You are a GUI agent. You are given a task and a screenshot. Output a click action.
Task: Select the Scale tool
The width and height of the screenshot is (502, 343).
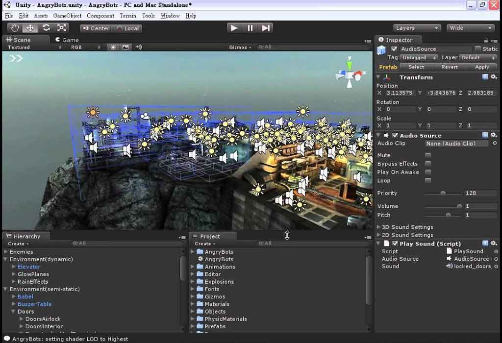coord(62,28)
